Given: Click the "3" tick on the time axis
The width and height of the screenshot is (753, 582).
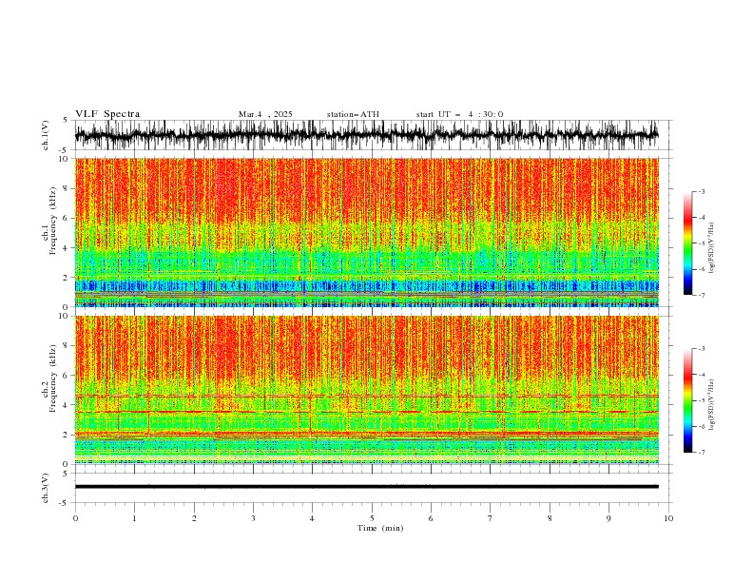Looking at the screenshot, I should (x=253, y=518).
